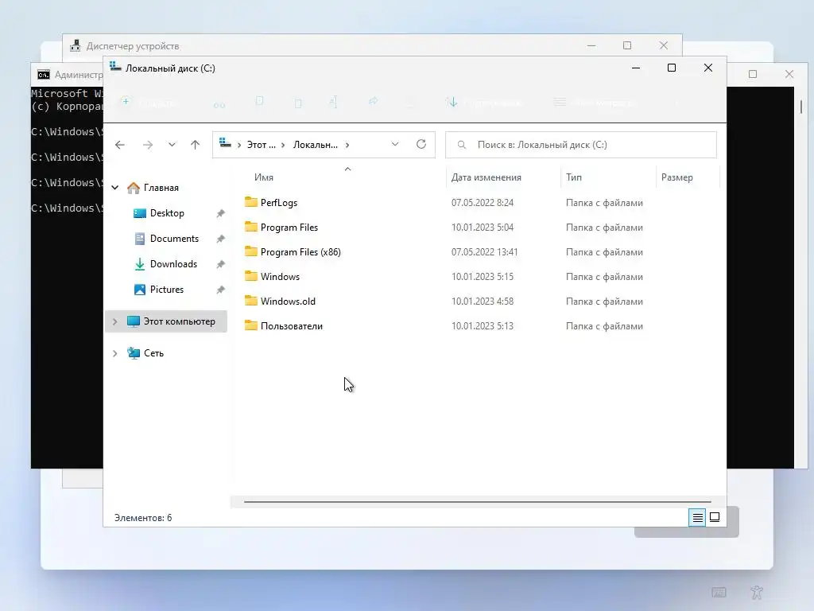The image size is (814, 611).
Task: Sort by the 'Тип' column header
Action: pyautogui.click(x=574, y=177)
